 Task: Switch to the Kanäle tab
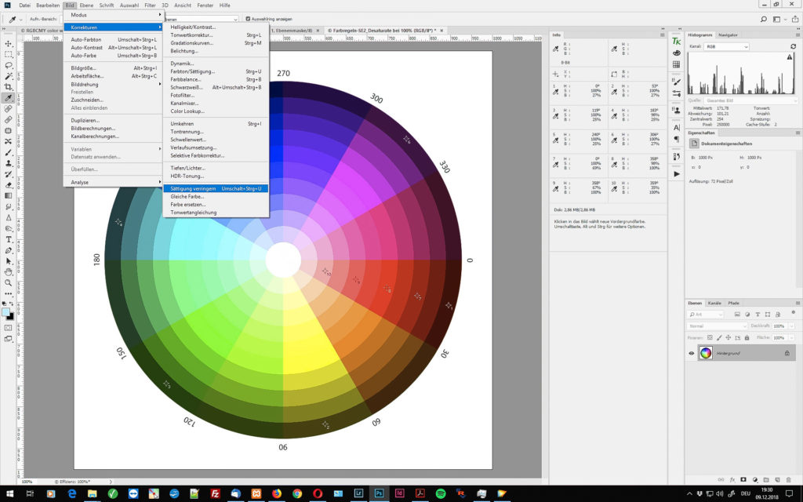coord(714,304)
